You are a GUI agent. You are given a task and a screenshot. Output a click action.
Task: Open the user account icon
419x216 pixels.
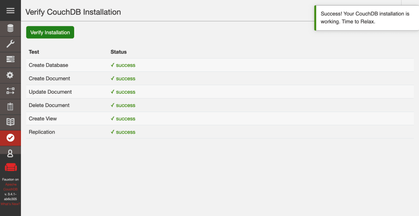[10, 153]
